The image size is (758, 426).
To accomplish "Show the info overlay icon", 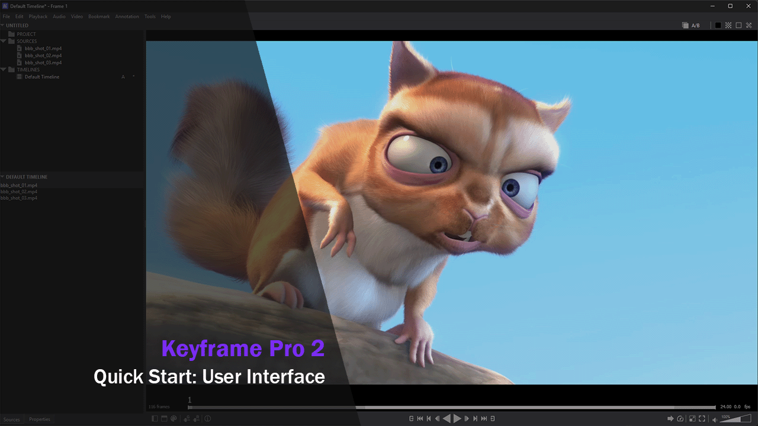I will pyautogui.click(x=208, y=419).
